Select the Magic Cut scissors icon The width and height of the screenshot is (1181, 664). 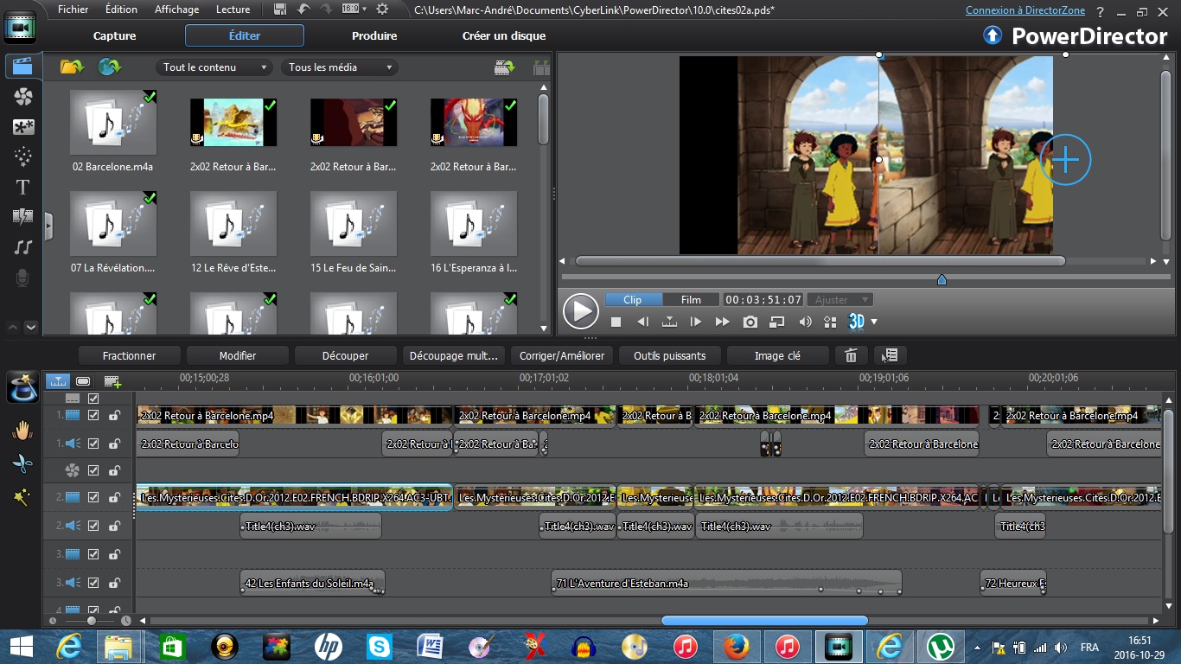pos(22,464)
